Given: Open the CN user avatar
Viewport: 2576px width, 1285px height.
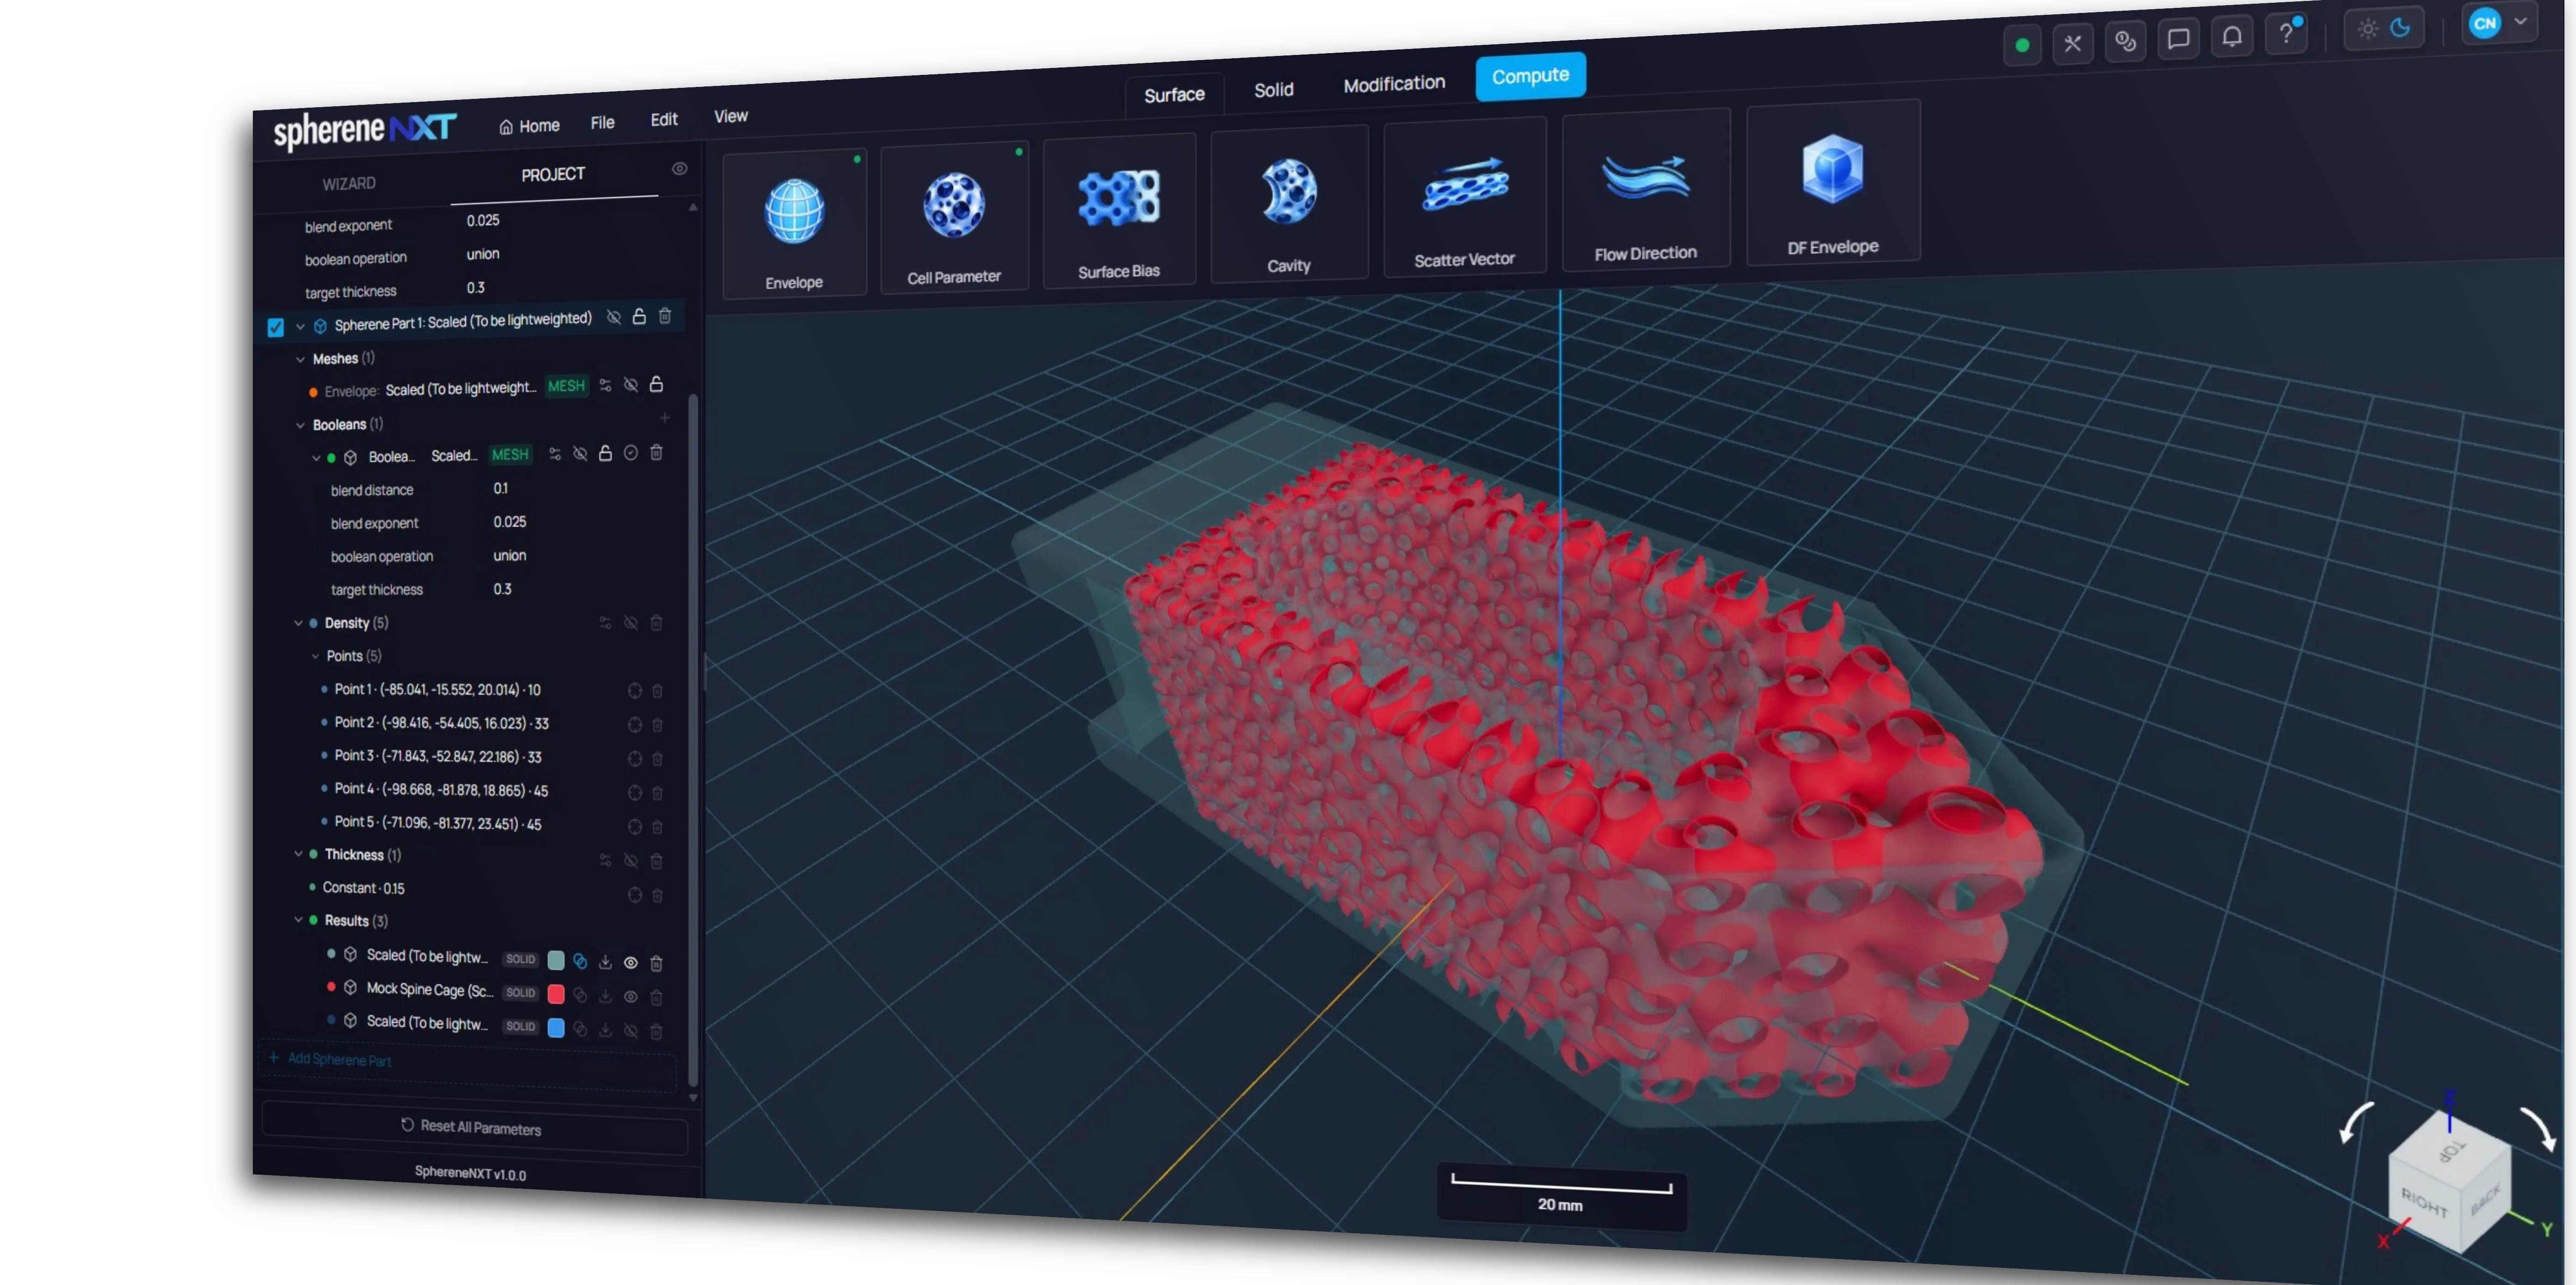Looking at the screenshot, I should (x=2485, y=23).
